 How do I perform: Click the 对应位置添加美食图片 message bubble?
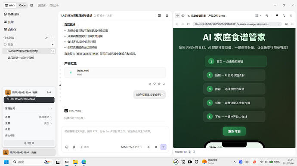tap(149, 95)
